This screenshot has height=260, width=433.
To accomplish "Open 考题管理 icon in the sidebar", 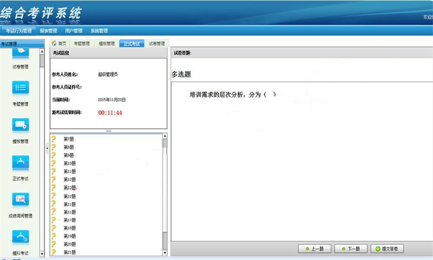I will point(20,88).
